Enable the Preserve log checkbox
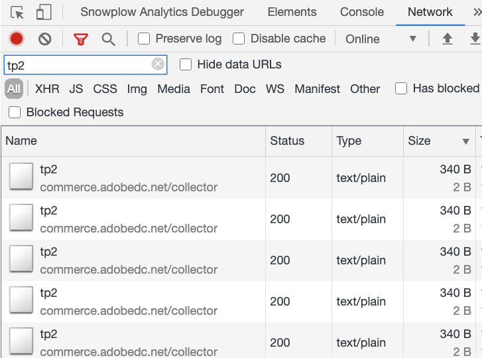The width and height of the screenshot is (482, 358). [x=144, y=39]
